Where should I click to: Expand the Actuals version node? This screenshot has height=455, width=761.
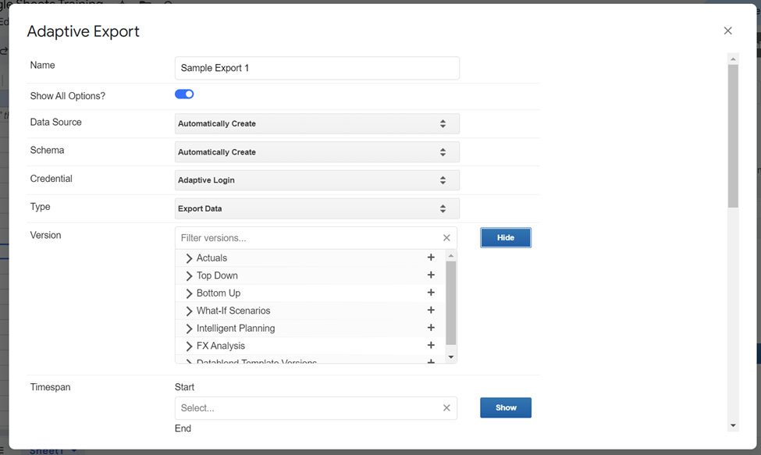(x=190, y=258)
